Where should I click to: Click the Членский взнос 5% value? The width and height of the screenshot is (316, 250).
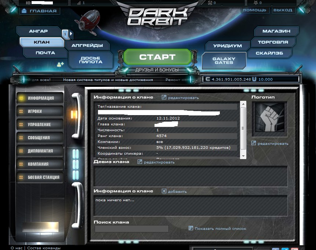click(x=193, y=148)
